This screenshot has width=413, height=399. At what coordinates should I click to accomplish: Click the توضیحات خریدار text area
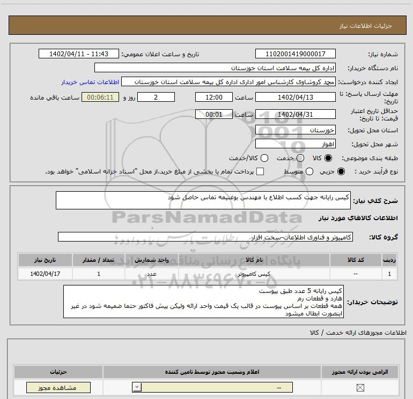203,302
